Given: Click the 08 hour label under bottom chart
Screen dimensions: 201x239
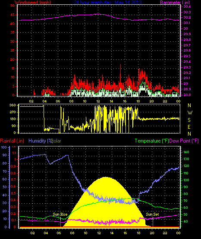Looking at the screenshot, I should (x=72, y=233).
